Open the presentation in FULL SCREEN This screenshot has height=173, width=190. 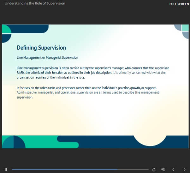pos(179,4)
